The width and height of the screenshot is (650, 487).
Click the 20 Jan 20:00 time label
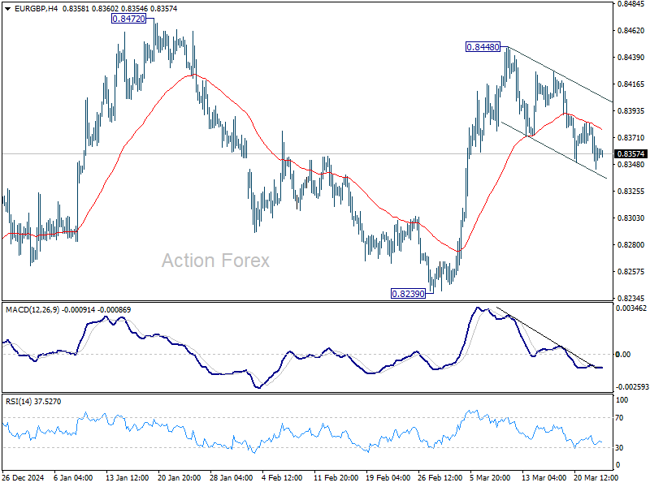179,478
